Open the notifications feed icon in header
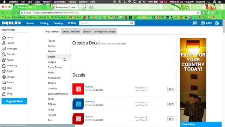The height and width of the screenshot is (127, 225). click(195, 23)
